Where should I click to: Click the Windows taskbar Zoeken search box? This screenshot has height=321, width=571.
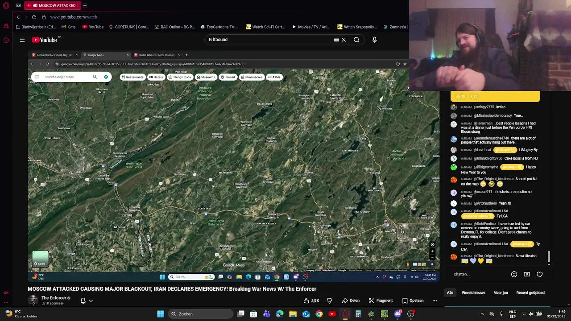click(200, 314)
